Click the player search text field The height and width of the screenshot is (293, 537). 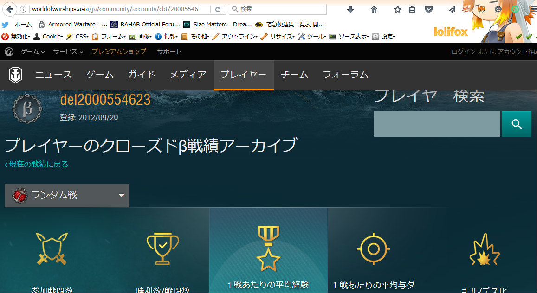coord(437,124)
